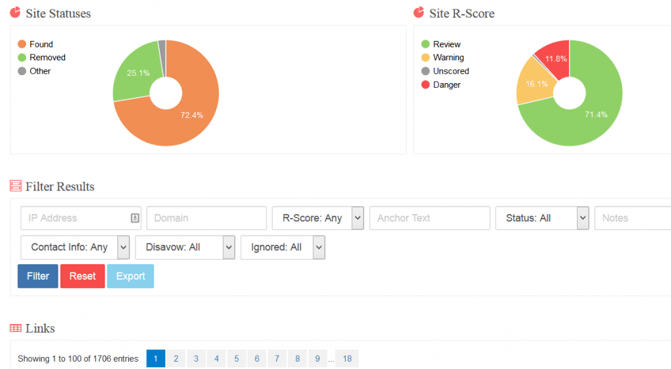This screenshot has width=671, height=369.
Task: Click the Site Statuses pie chart icon
Action: [15, 13]
